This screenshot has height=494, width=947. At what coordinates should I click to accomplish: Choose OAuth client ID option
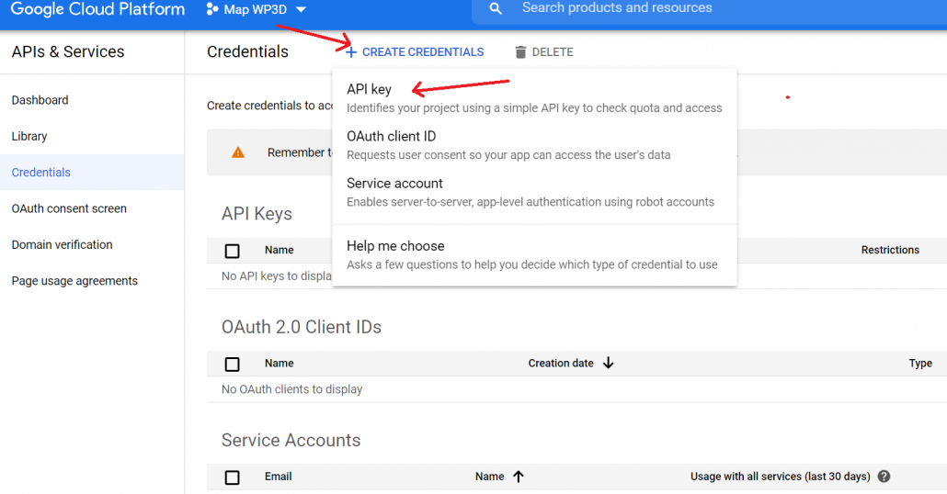pos(534,145)
